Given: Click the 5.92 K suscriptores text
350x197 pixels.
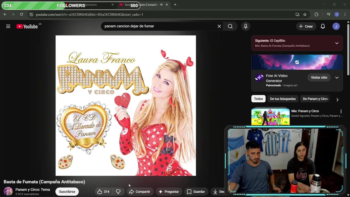Looking at the screenshot, I should (x=27, y=194).
